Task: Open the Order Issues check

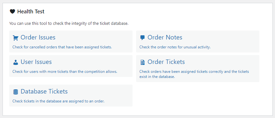Action: coord(38,37)
